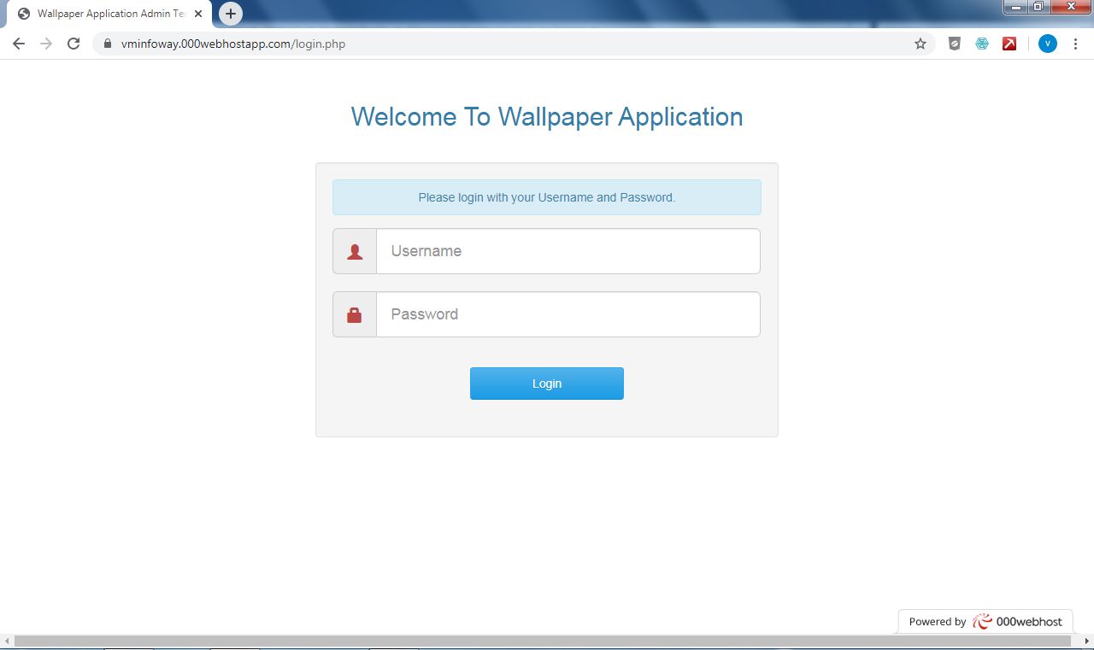Click the blue Login button
Screen dimensions: 1094x650
(x=547, y=384)
